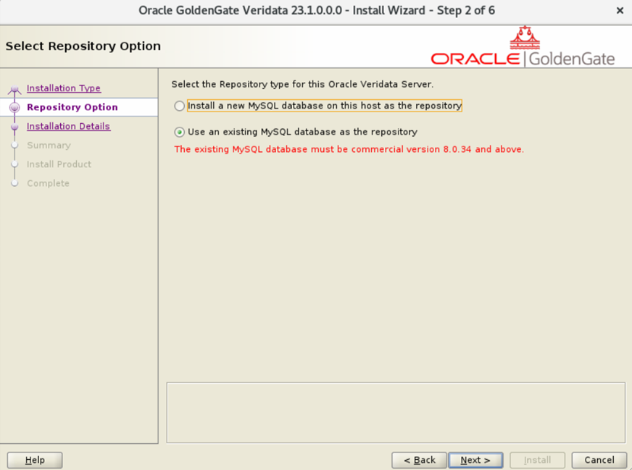Click the red Veridata scale emblem above ORACLE
The height and width of the screenshot is (470, 632).
tap(524, 35)
